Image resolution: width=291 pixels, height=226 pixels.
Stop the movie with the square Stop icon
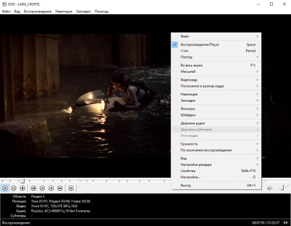click(23, 188)
